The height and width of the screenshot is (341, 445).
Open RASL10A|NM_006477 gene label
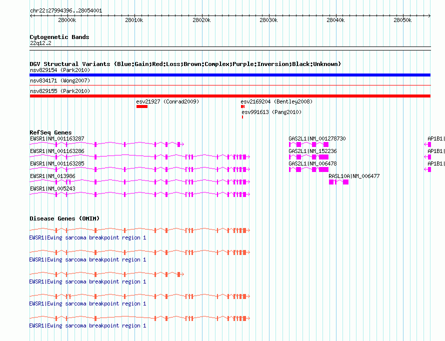pyautogui.click(x=354, y=176)
